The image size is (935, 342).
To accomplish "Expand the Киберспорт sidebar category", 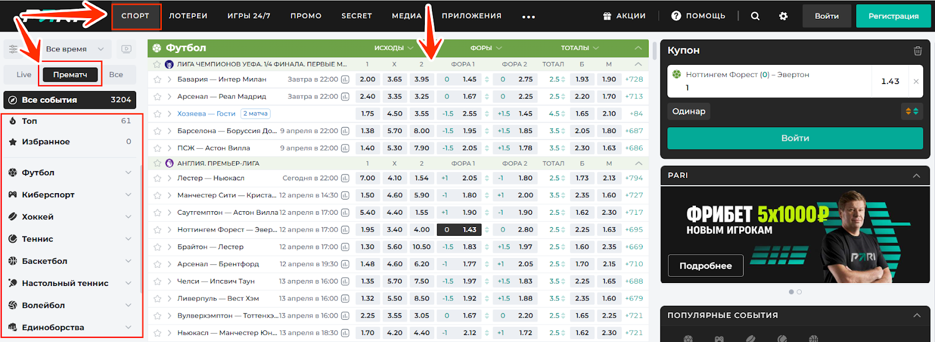I will pyautogui.click(x=128, y=195).
